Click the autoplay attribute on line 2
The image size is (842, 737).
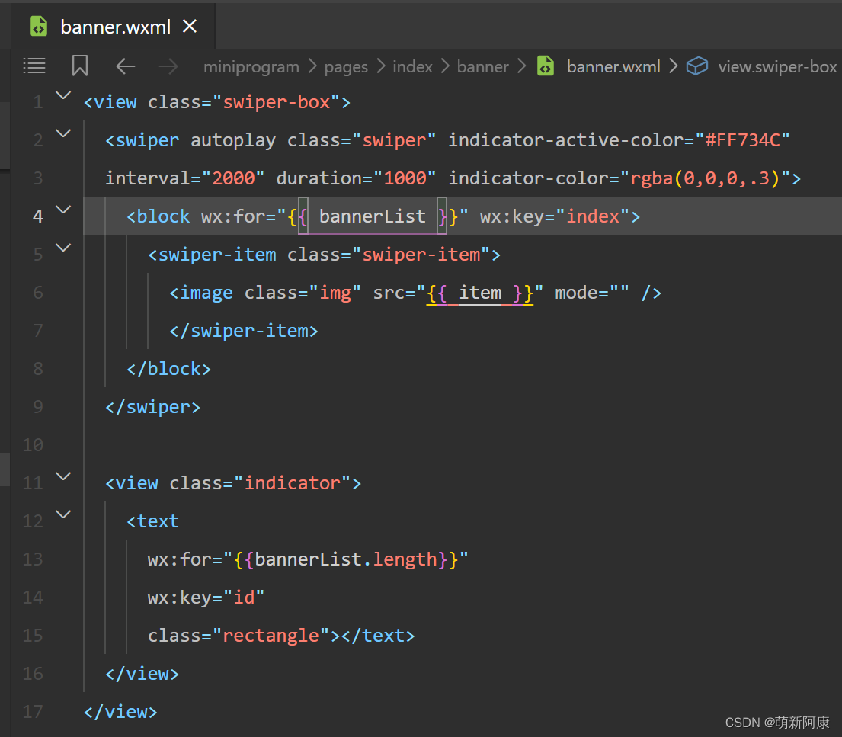tap(233, 140)
